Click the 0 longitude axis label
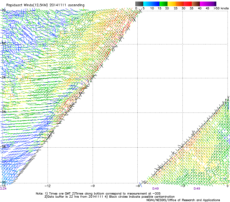 (x=228, y=186)
